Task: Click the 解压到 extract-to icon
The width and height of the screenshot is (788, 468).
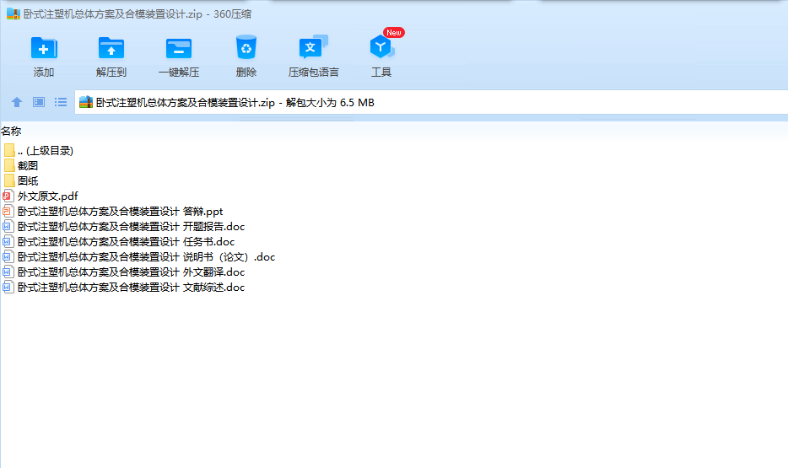Action: [x=111, y=48]
